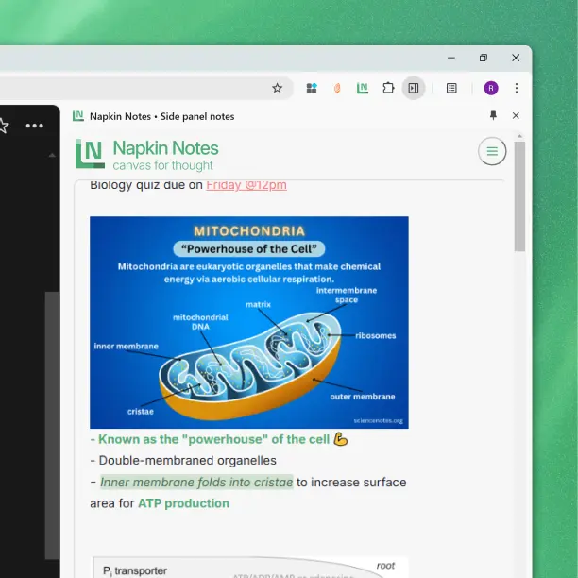Click the side panel vertical scrollbar thumb

pyautogui.click(x=520, y=208)
